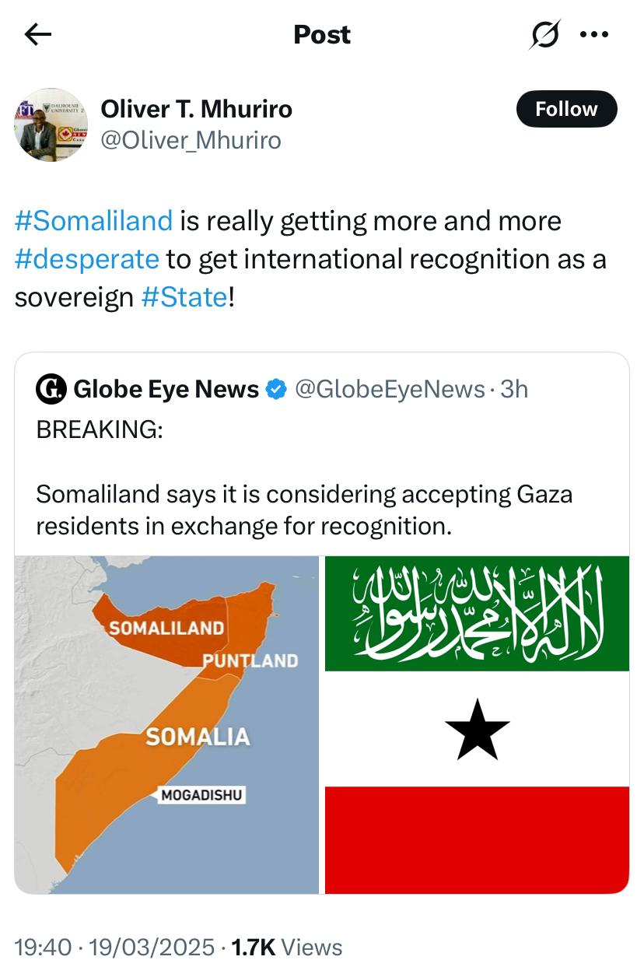Image resolution: width=644 pixels, height=974 pixels.
Task: Open the Grok slash icon
Action: point(544,34)
